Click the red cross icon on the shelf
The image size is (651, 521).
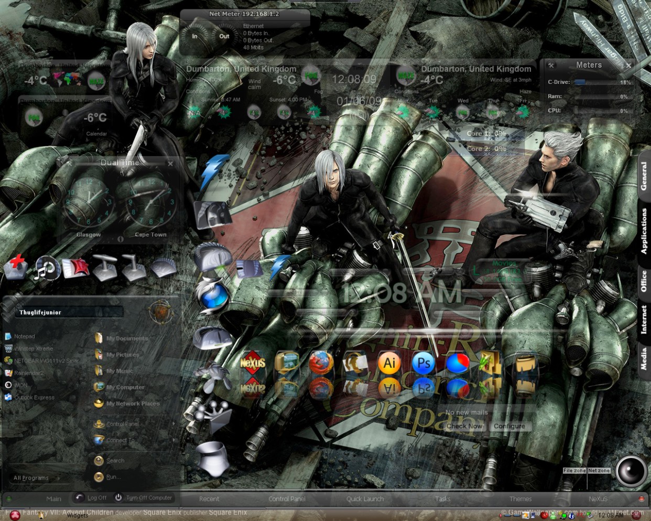click(x=16, y=267)
